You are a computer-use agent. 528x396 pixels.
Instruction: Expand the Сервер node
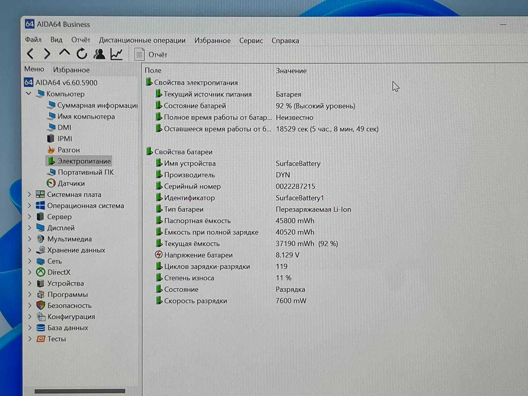point(29,217)
